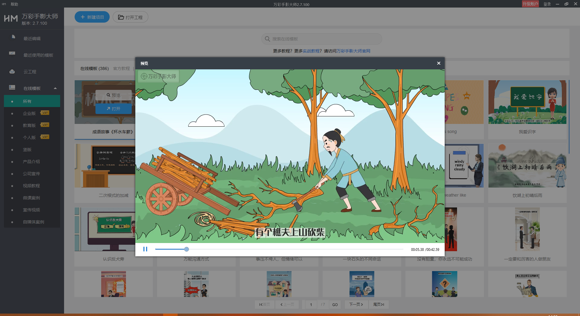The image size is (580, 316).
Task: Open Cloud Projects via the cloud icon
Action: (12, 72)
